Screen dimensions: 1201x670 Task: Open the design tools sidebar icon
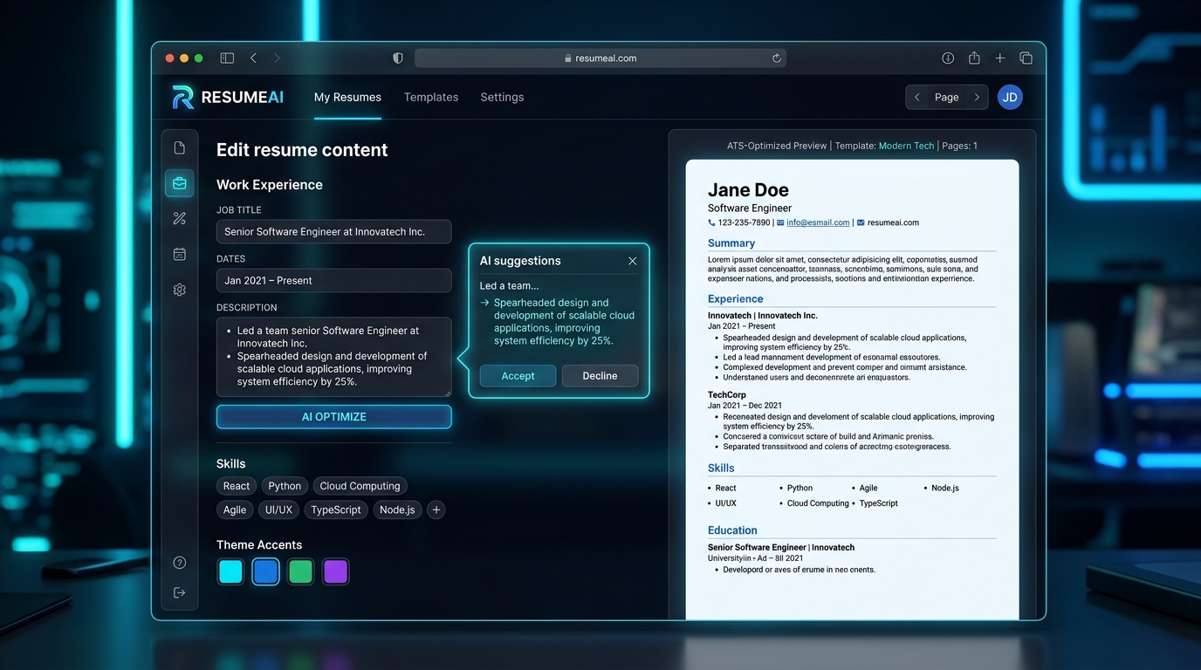pyautogui.click(x=179, y=219)
